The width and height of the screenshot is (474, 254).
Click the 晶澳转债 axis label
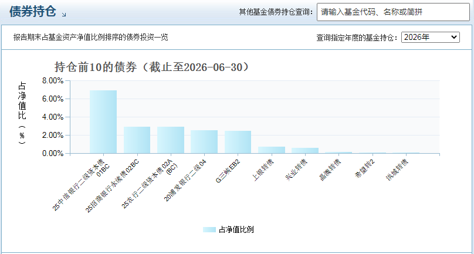330,170
